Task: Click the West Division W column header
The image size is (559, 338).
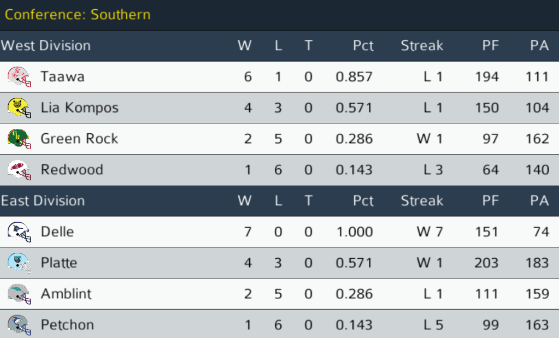Action: coord(244,46)
